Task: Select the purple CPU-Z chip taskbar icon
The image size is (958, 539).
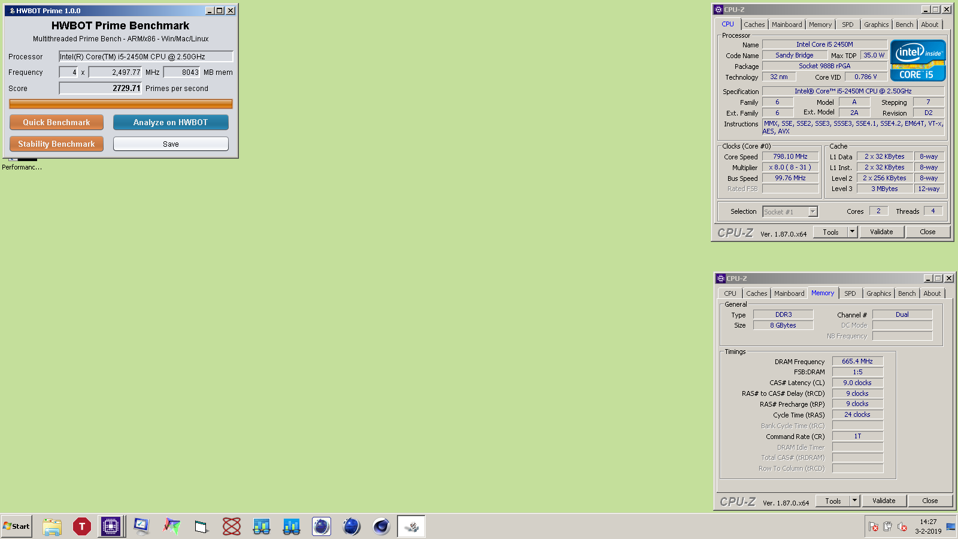Action: [111, 526]
